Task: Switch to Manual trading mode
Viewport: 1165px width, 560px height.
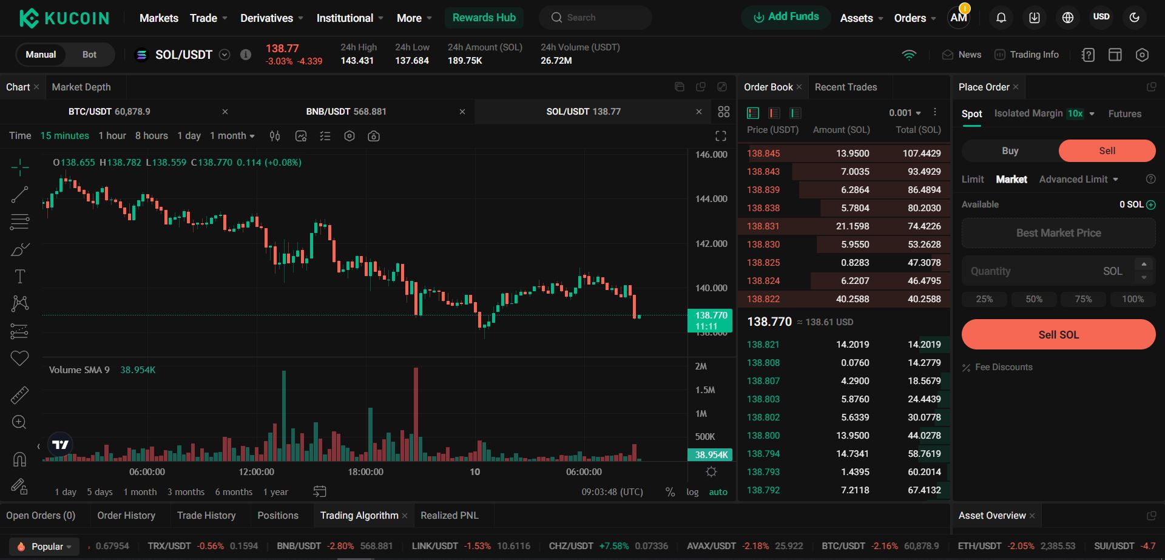Action: [41, 55]
